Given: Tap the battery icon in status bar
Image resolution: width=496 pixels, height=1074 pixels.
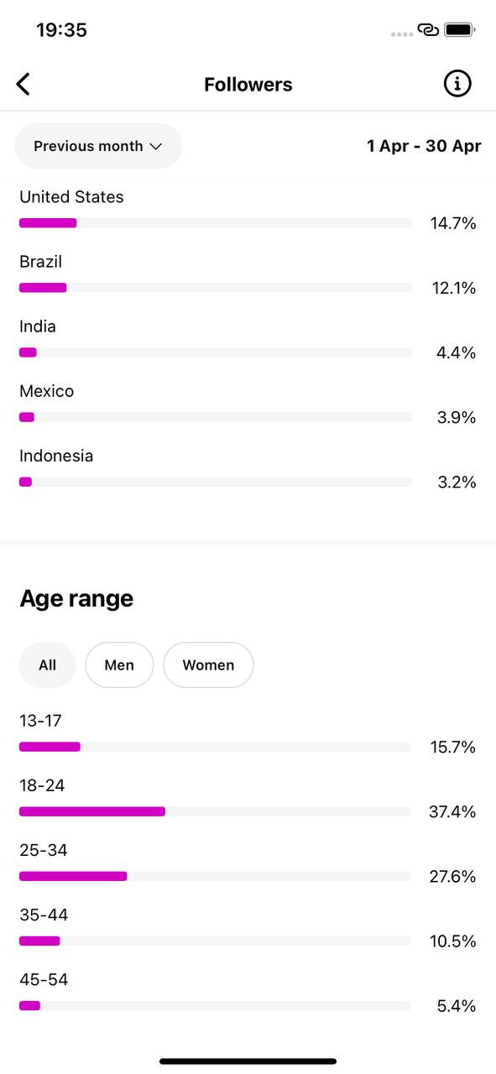Looking at the screenshot, I should [x=460, y=30].
